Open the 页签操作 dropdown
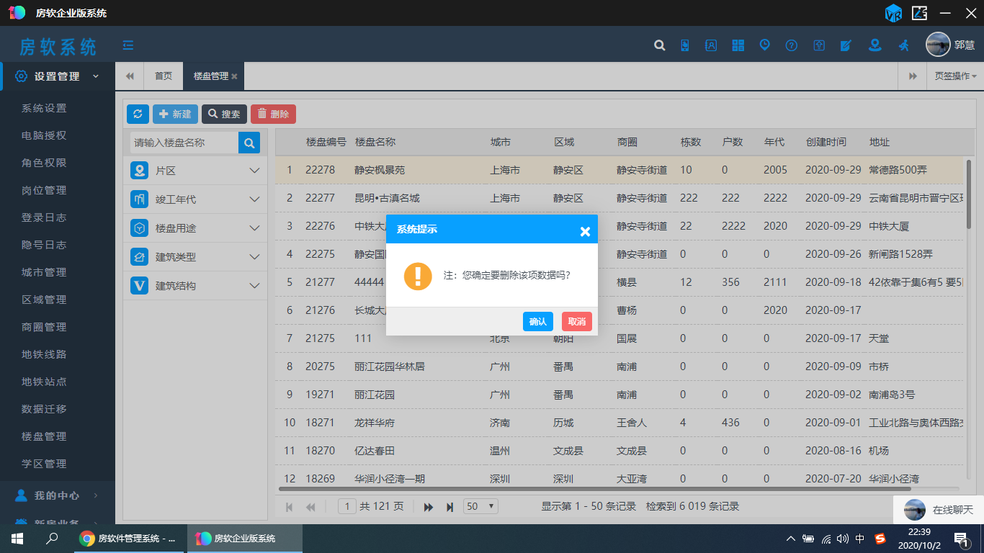Viewport: 984px width, 553px height. click(955, 76)
